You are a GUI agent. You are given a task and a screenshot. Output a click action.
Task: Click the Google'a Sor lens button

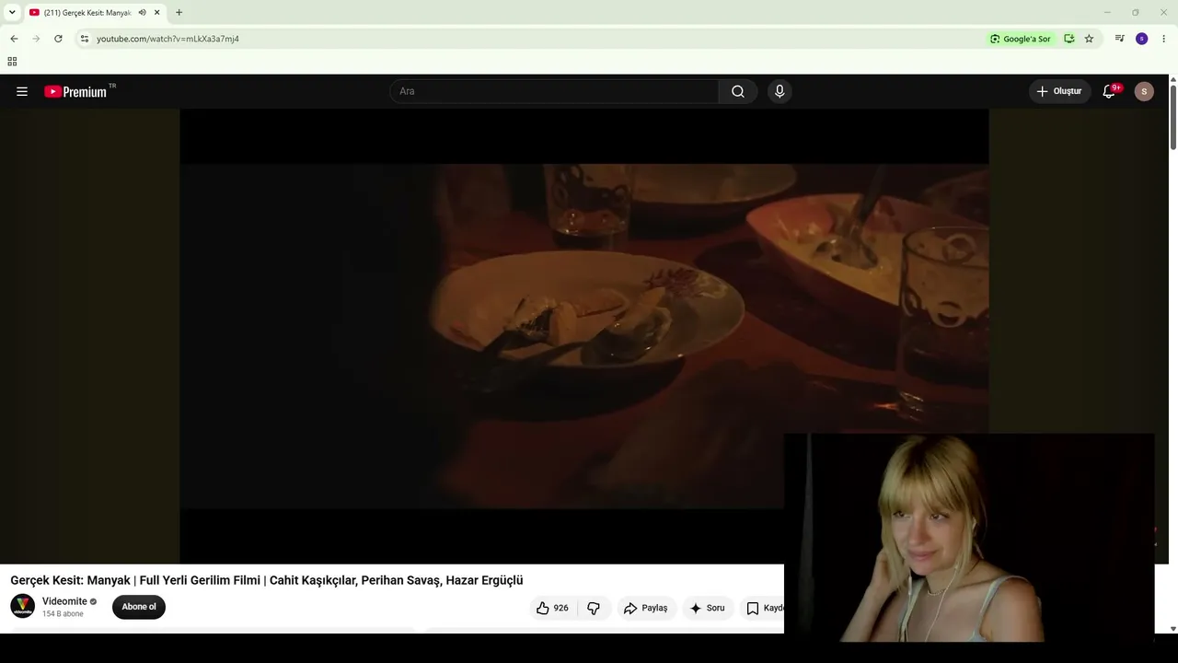(x=1021, y=39)
